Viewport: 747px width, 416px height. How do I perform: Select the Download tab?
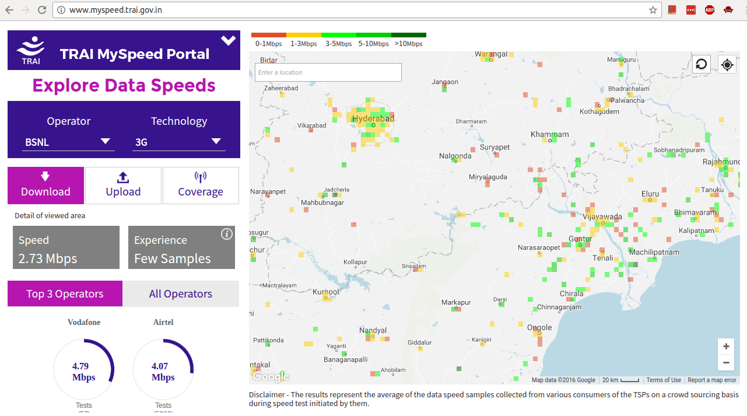45,186
